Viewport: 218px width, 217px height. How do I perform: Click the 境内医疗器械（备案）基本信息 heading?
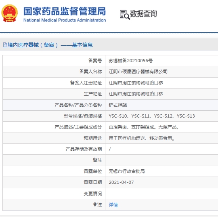(50, 45)
